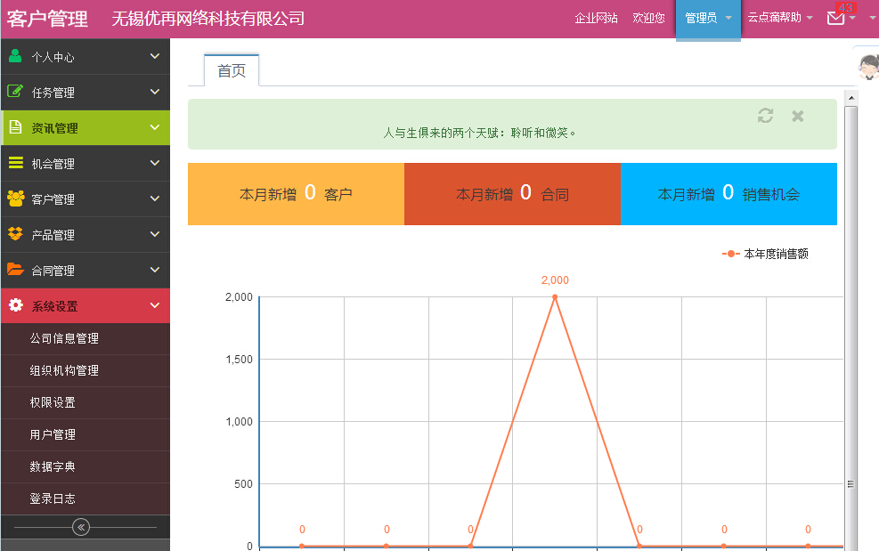Click the group icon beside 客户管理

point(15,199)
